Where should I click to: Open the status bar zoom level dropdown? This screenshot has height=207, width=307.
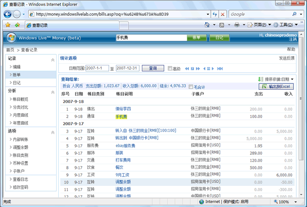(296, 202)
